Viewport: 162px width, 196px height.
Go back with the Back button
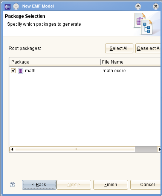pos(39,185)
